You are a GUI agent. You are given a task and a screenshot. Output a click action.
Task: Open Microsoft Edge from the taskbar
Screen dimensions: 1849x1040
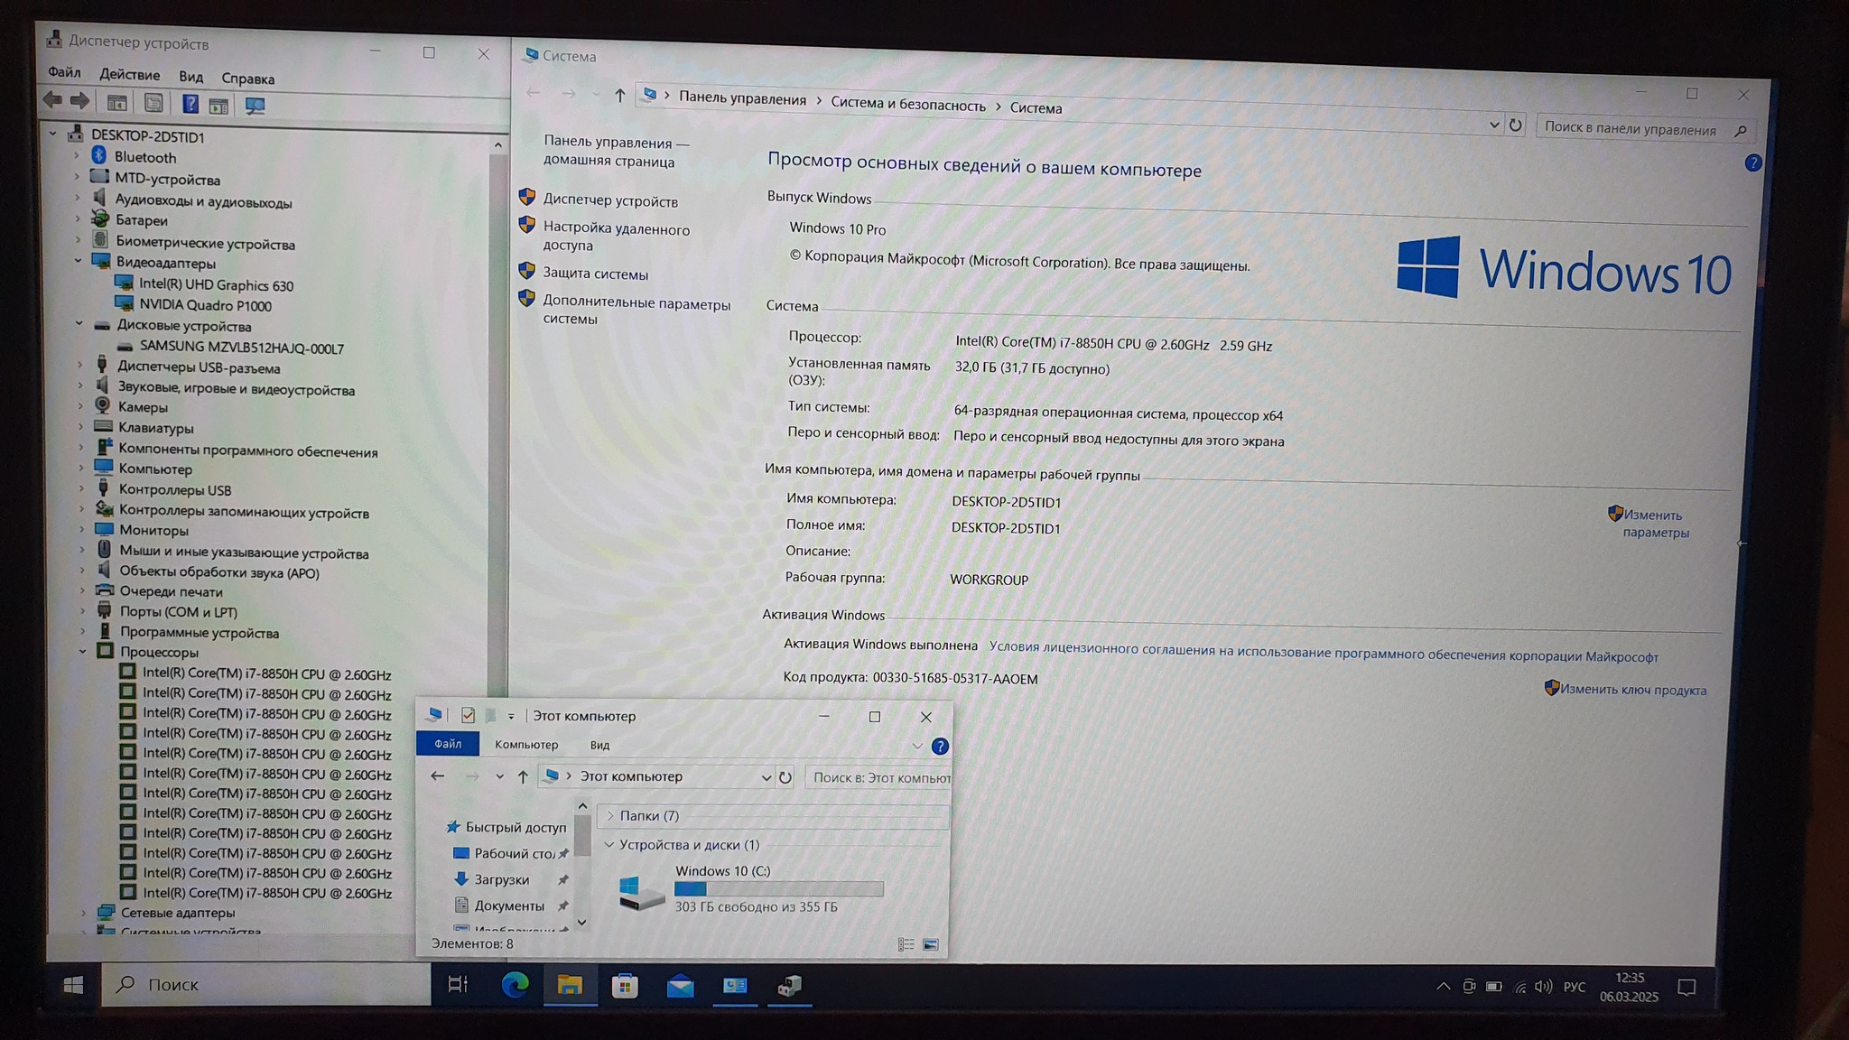(x=515, y=985)
